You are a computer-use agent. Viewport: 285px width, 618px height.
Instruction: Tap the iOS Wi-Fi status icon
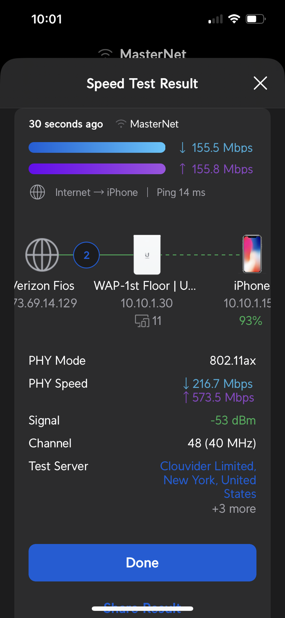point(234,19)
